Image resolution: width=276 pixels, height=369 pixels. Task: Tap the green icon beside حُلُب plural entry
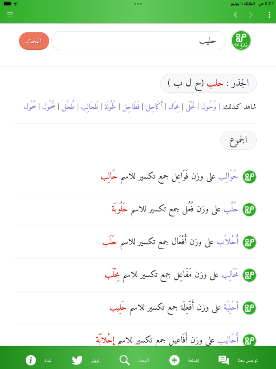pos(250,210)
